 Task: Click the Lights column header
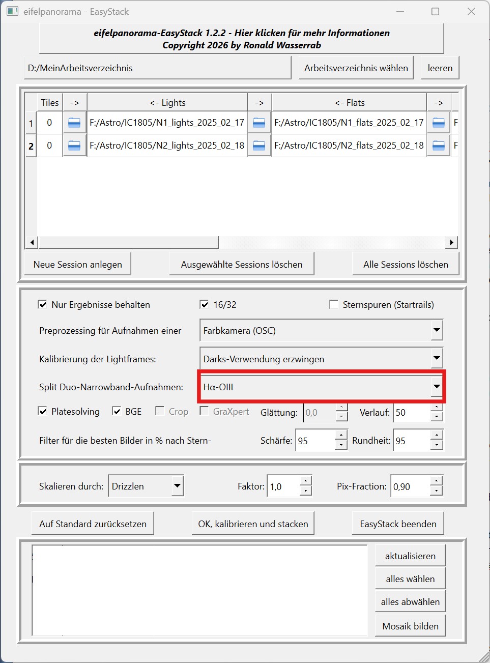point(167,102)
